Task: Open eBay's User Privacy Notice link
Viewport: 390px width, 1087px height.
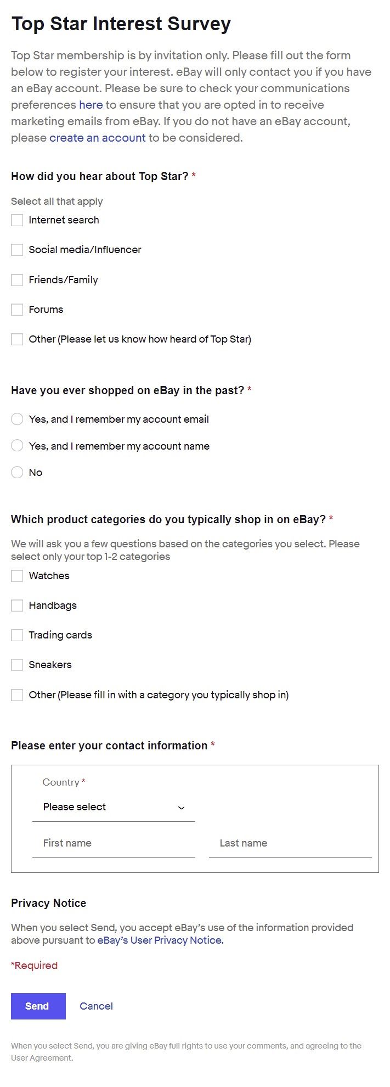Action: click(x=160, y=940)
